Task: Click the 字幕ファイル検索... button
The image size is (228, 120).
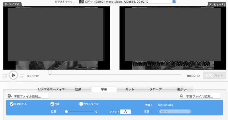Action: tap(200, 96)
